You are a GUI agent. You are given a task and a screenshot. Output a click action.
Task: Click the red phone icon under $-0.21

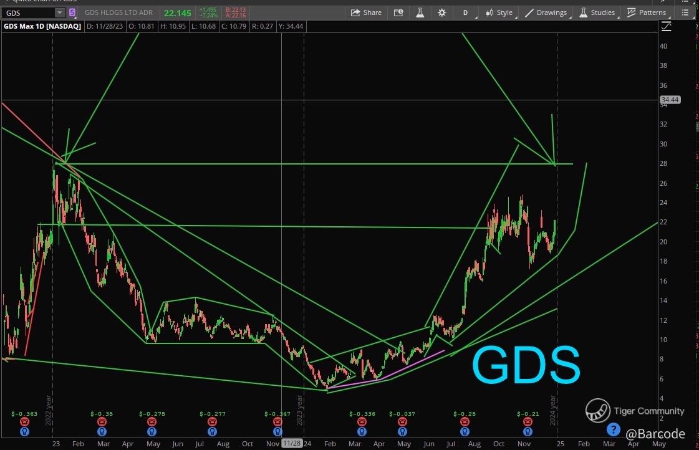point(528,421)
